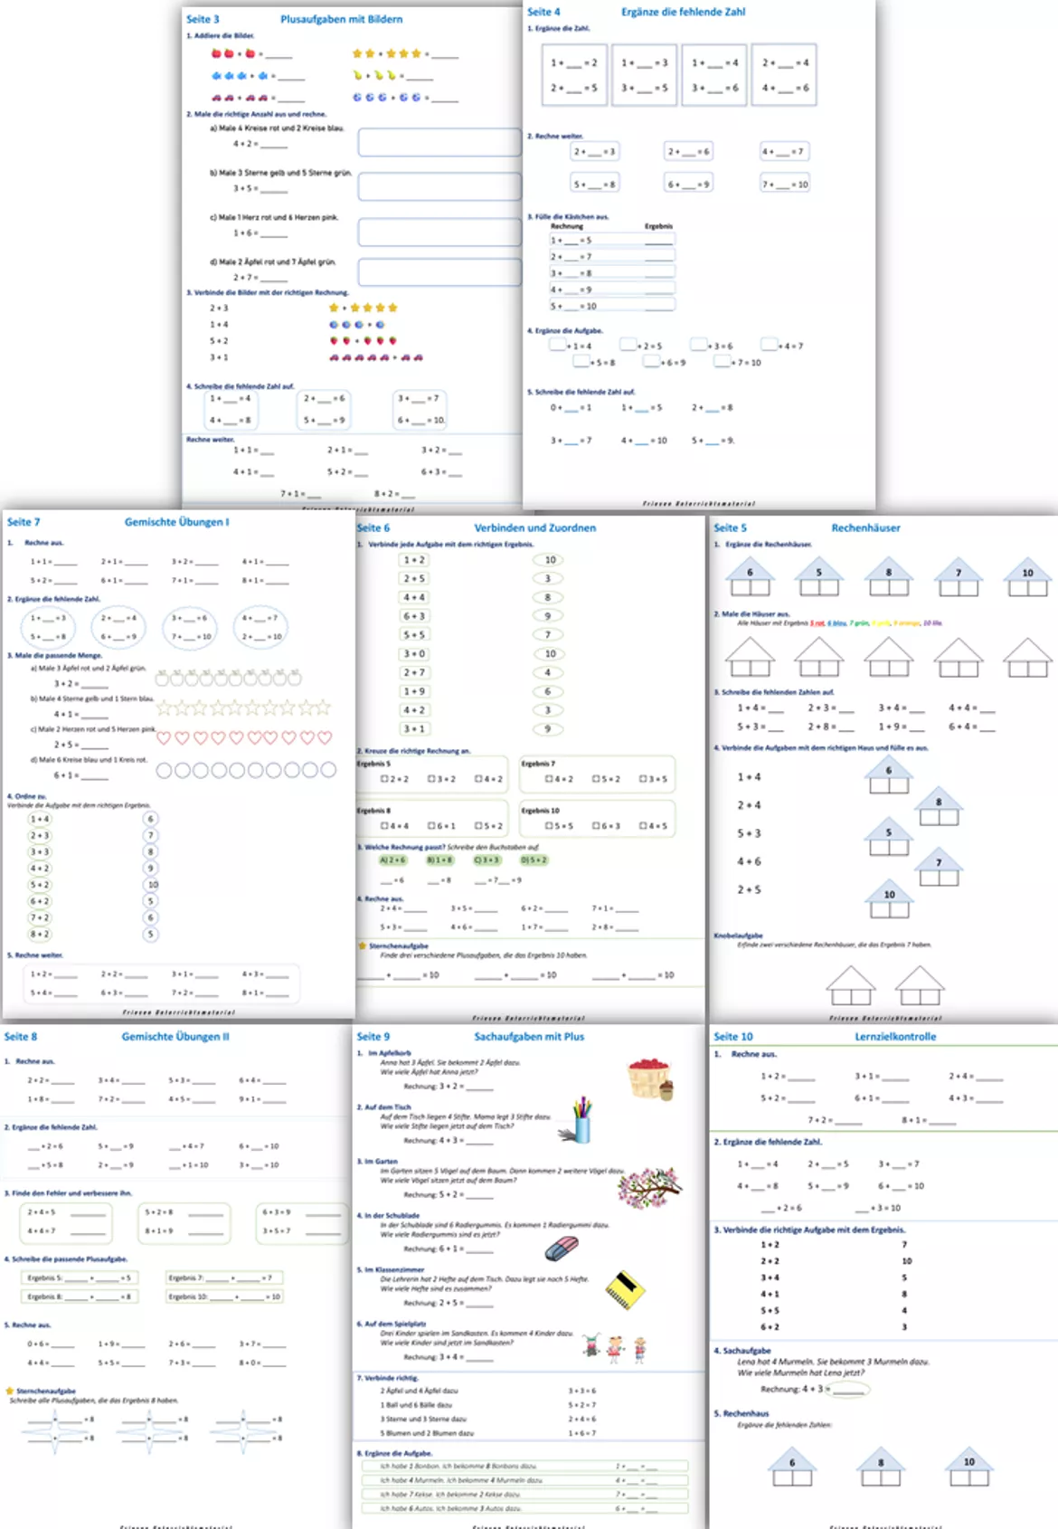Select the 'Sachaufgaben mit Plus' heading
This screenshot has width=1058, height=1529.
pos(529,1037)
